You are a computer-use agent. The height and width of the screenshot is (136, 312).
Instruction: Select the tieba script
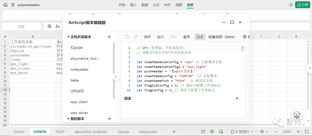(75, 80)
